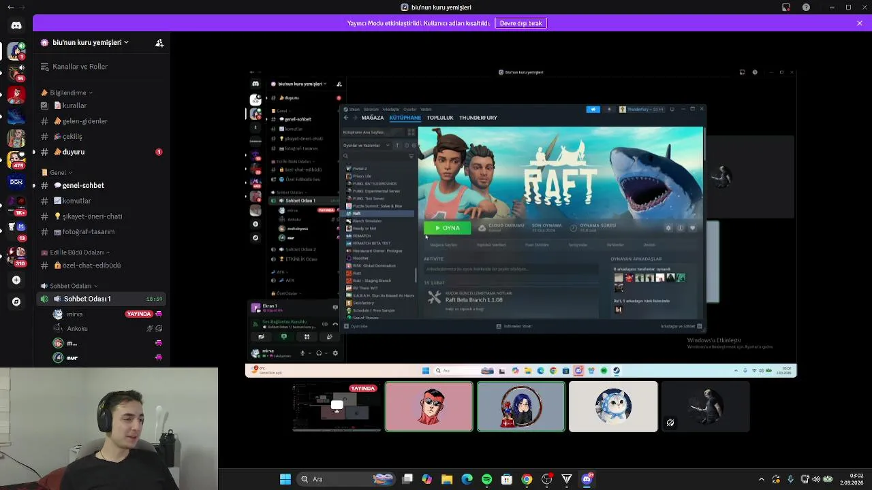Open Spotify from the Windows taskbar

486,479
